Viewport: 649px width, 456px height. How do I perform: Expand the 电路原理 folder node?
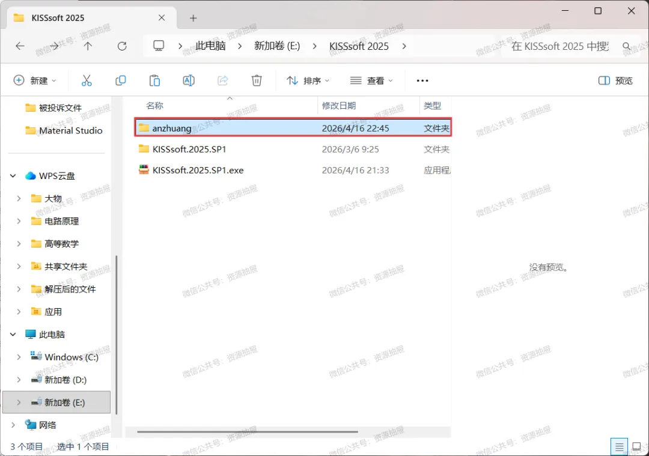(x=19, y=221)
